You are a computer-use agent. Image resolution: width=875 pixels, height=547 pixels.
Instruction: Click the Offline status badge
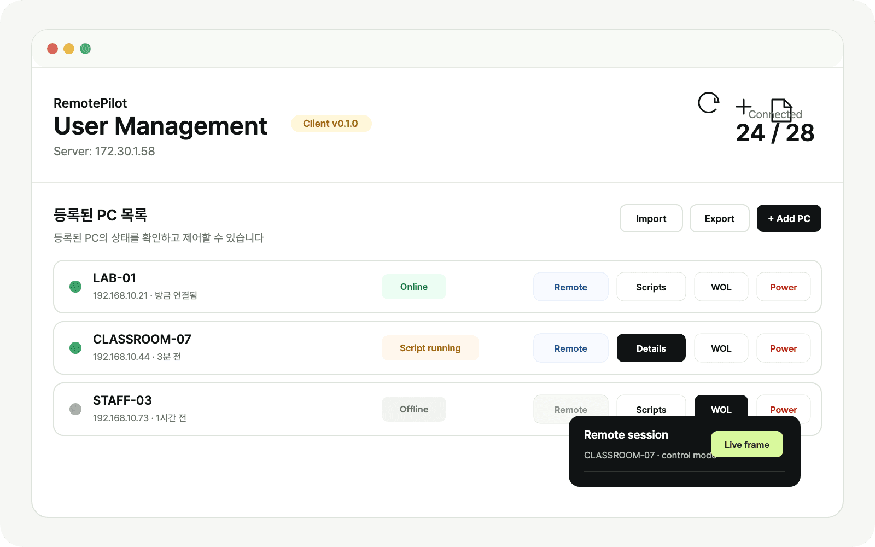click(x=414, y=409)
